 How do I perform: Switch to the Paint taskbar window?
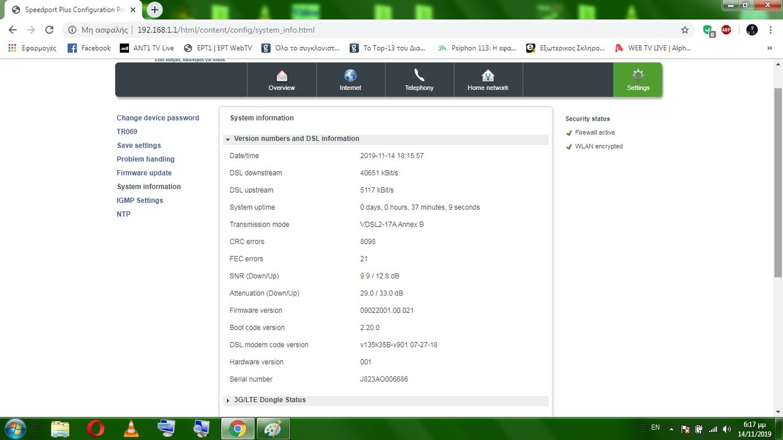tap(273, 428)
